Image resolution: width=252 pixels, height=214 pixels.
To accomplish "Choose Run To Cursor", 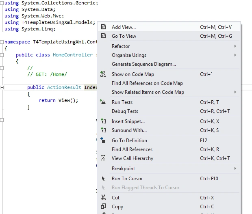I will 169,179.
